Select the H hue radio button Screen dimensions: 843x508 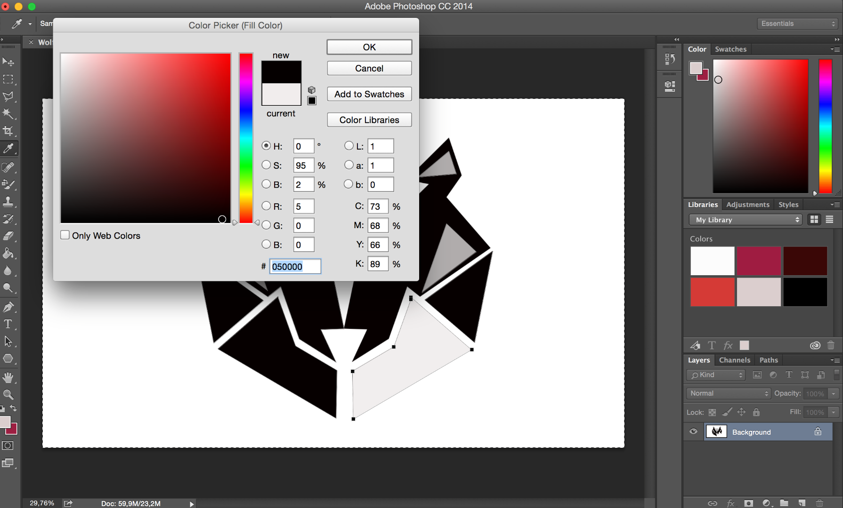(x=266, y=146)
